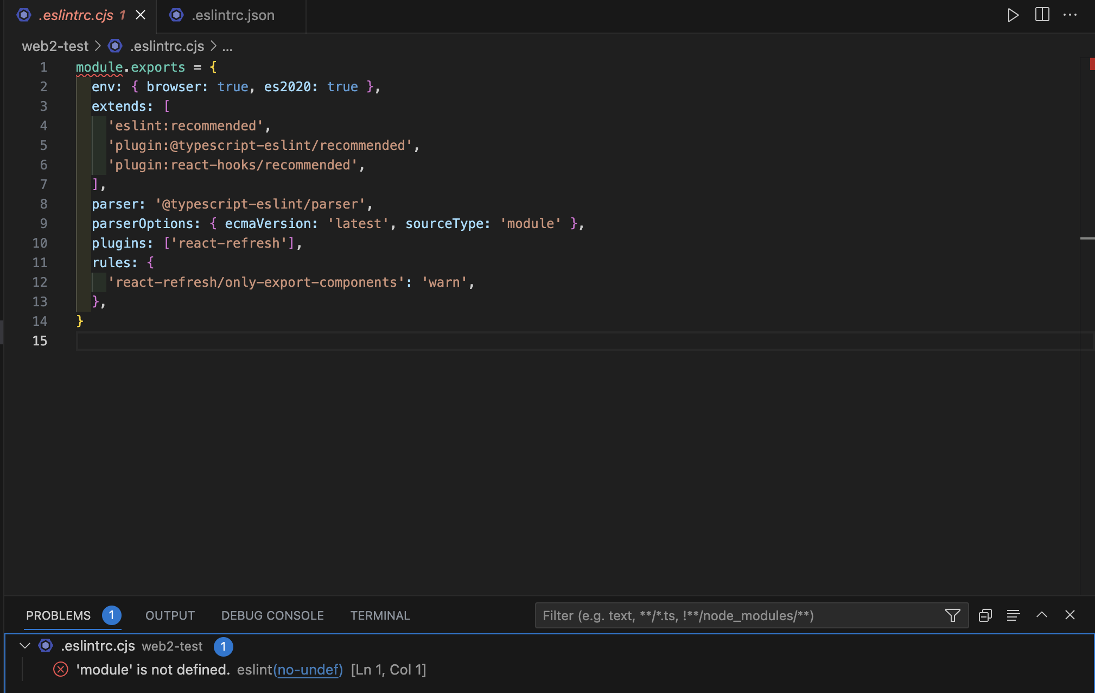Click 'plugin:react-hooks/recommended' string
This screenshot has width=1095, height=693.
click(233, 165)
